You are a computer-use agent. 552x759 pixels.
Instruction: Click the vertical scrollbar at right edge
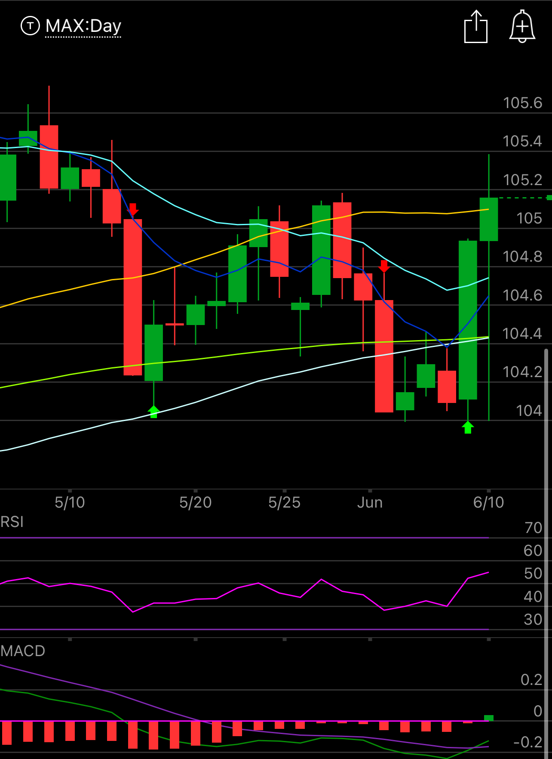[546, 553]
